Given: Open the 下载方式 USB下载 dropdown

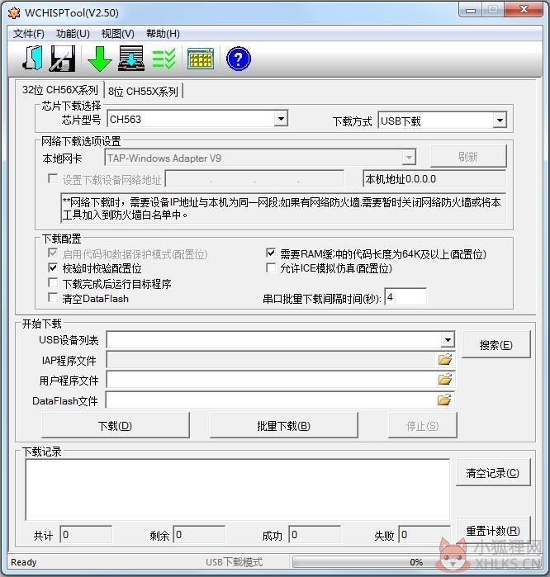Looking at the screenshot, I should pyautogui.click(x=500, y=121).
